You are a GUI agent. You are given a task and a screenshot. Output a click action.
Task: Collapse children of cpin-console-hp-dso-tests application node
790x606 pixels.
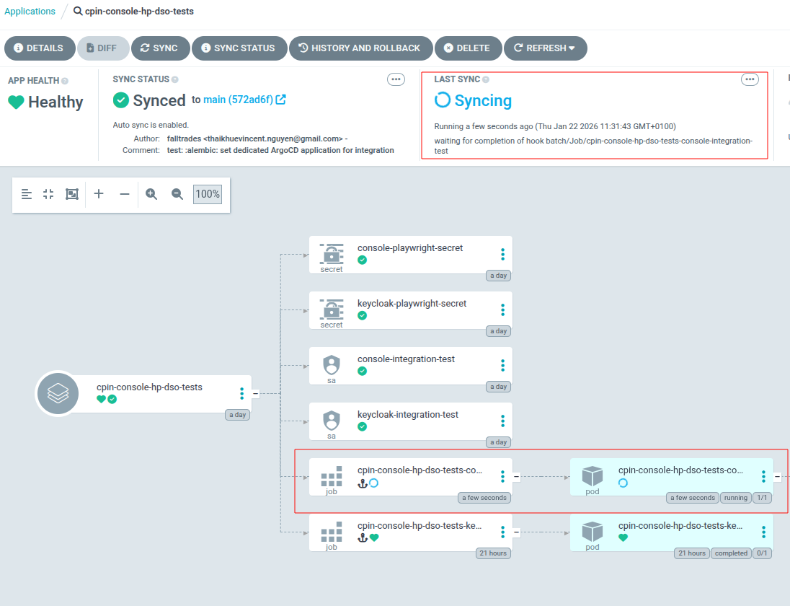tap(256, 393)
